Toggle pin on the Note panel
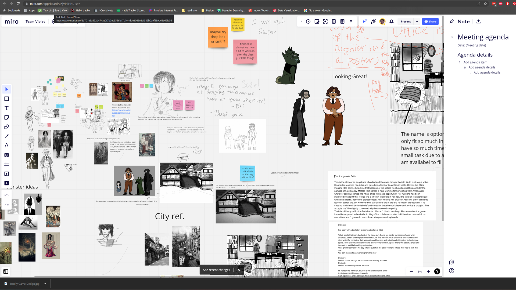Image resolution: width=516 pixels, height=290 pixels. (452, 21)
